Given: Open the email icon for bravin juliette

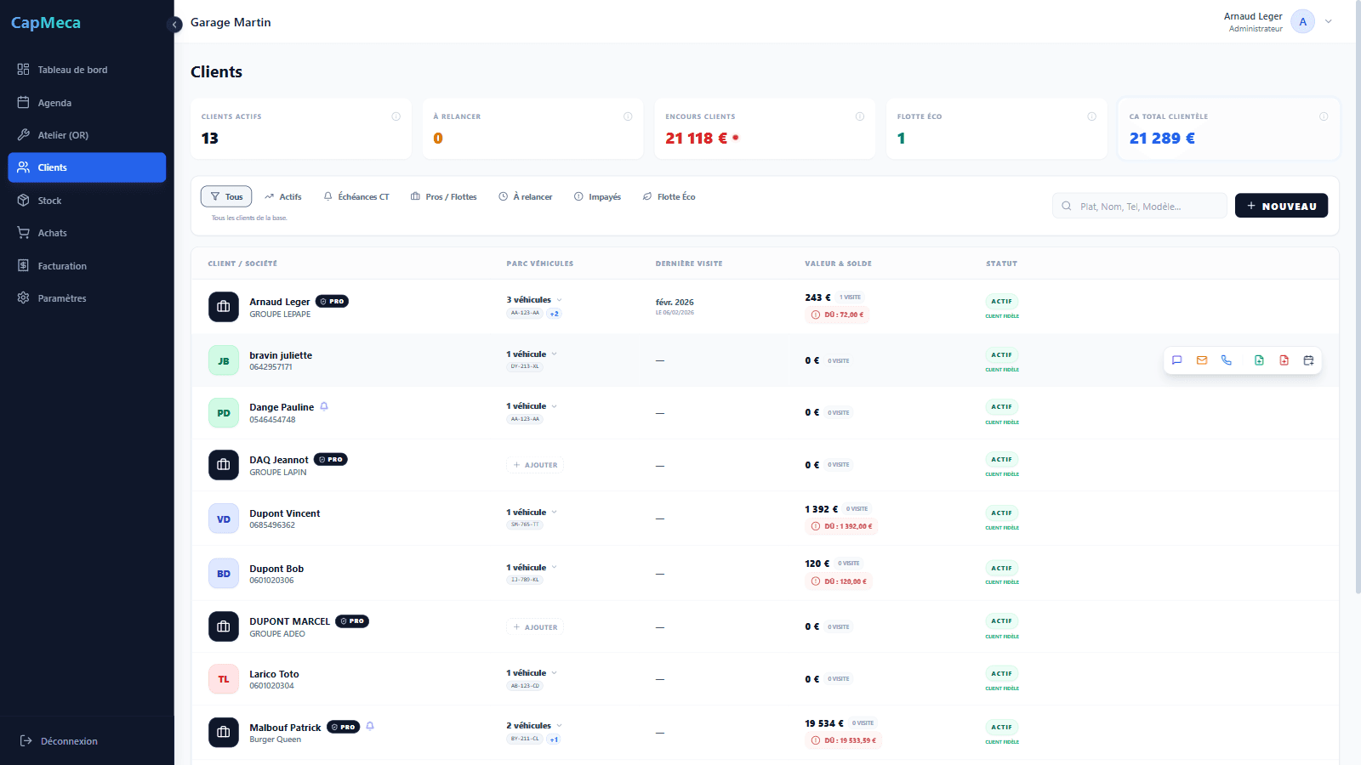Looking at the screenshot, I should pyautogui.click(x=1202, y=360).
